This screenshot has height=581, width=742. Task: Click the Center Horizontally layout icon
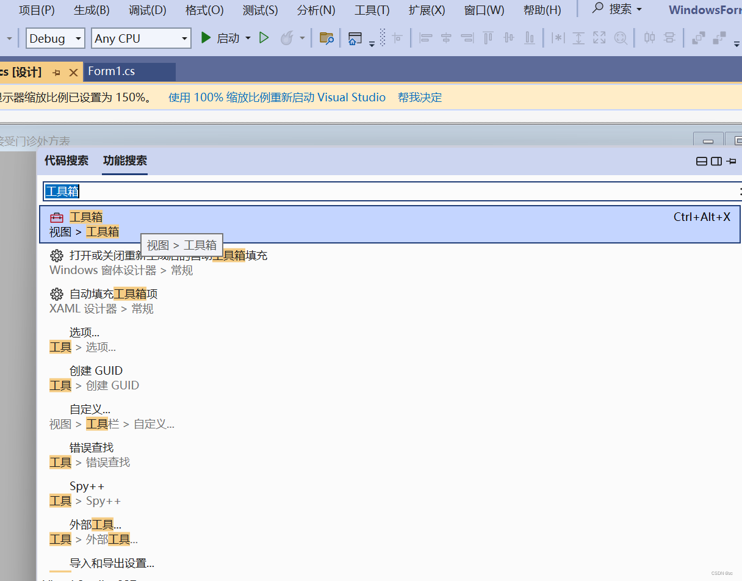[x=649, y=38]
